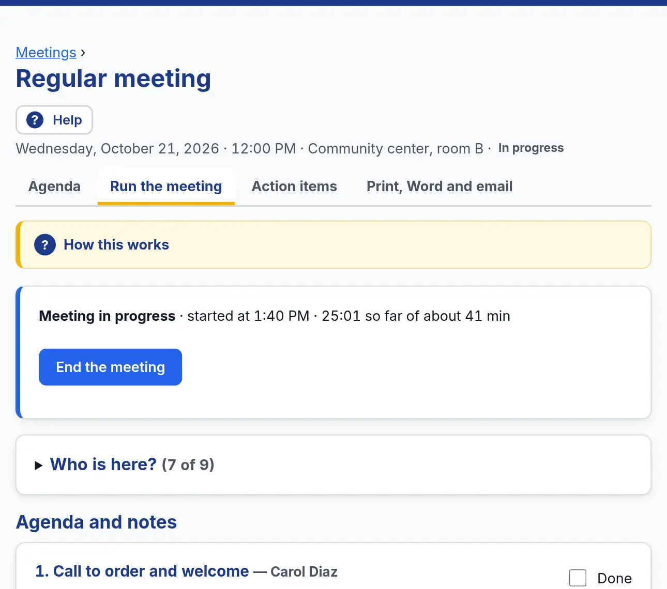Select the Run the meeting tab
Viewport: 667px width, 589px height.
click(x=166, y=187)
